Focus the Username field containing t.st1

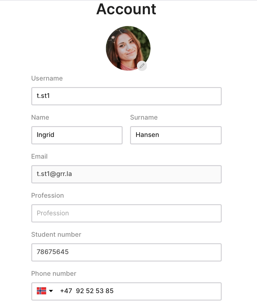pos(126,96)
